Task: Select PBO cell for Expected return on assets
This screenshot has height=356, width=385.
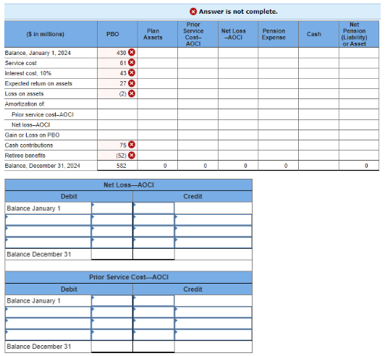Action: click(x=117, y=84)
